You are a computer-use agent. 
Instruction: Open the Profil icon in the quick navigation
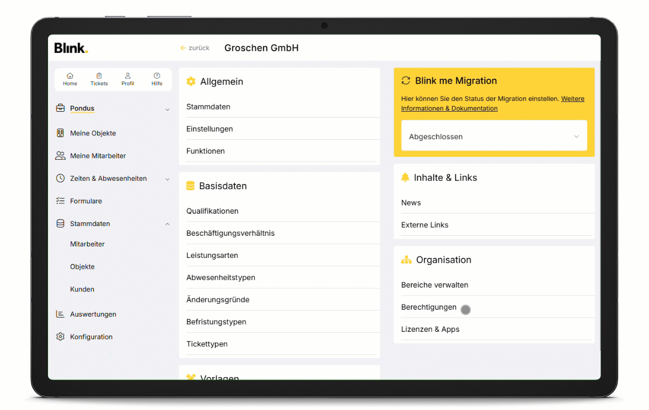click(x=128, y=76)
